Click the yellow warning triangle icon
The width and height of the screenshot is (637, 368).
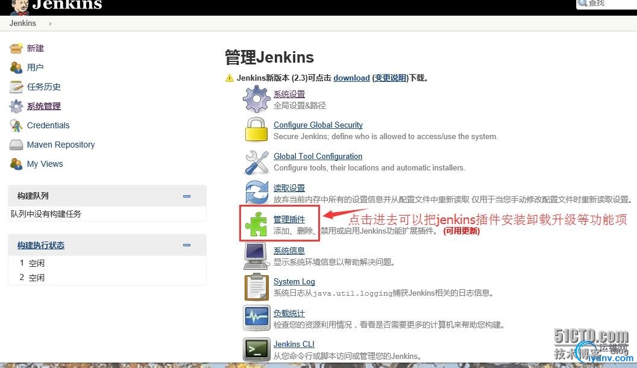coord(230,78)
